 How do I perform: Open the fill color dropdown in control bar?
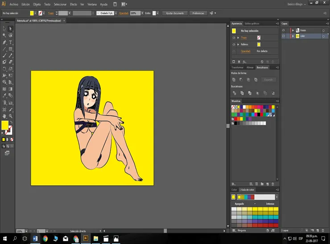[x=35, y=13]
